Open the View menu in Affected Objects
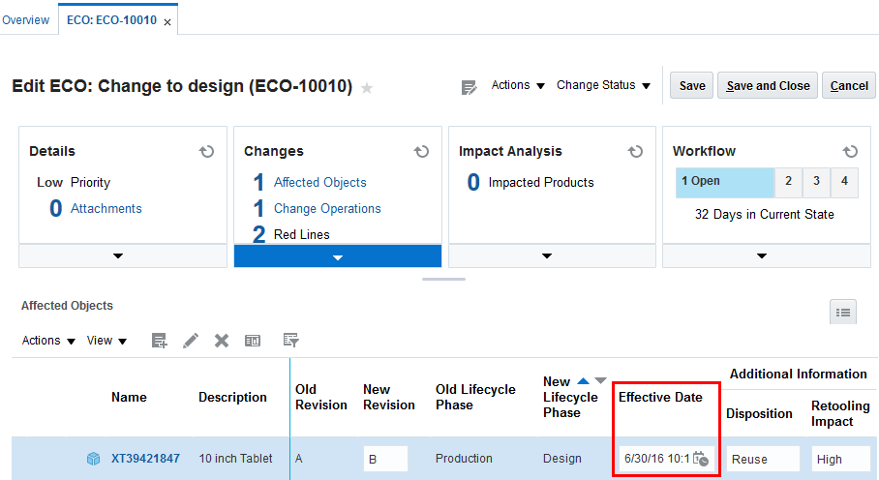 (106, 341)
